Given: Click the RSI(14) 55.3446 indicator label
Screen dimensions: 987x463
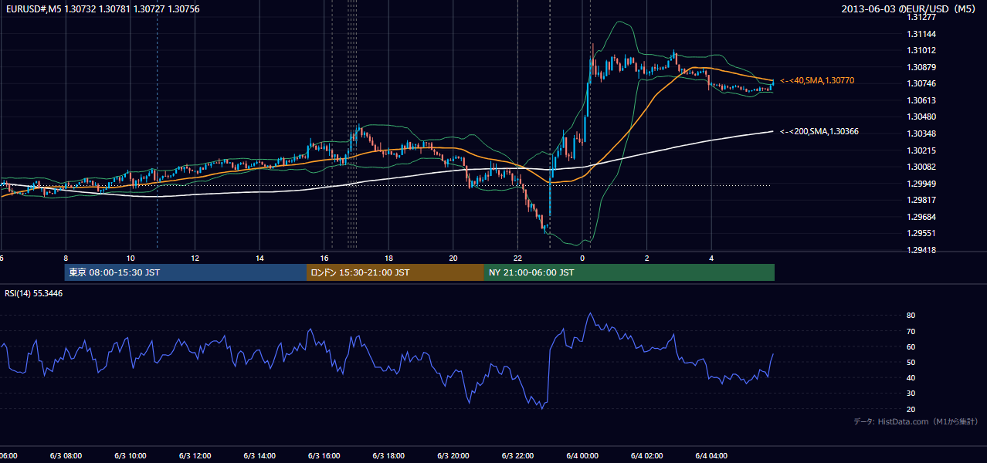Looking at the screenshot, I should [34, 293].
